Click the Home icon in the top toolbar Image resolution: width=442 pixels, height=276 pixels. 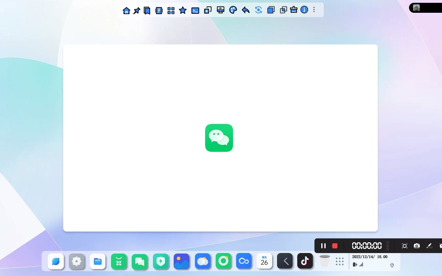[126, 10]
